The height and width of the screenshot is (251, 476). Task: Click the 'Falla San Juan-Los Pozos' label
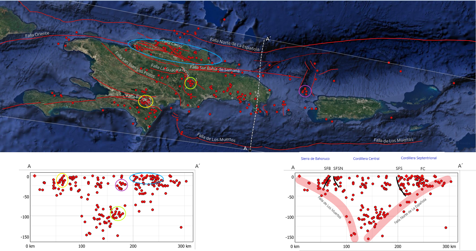pyautogui.click(x=134, y=65)
